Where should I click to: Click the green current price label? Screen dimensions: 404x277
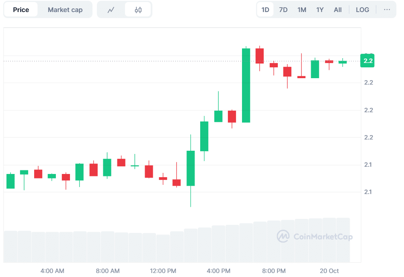pyautogui.click(x=368, y=61)
